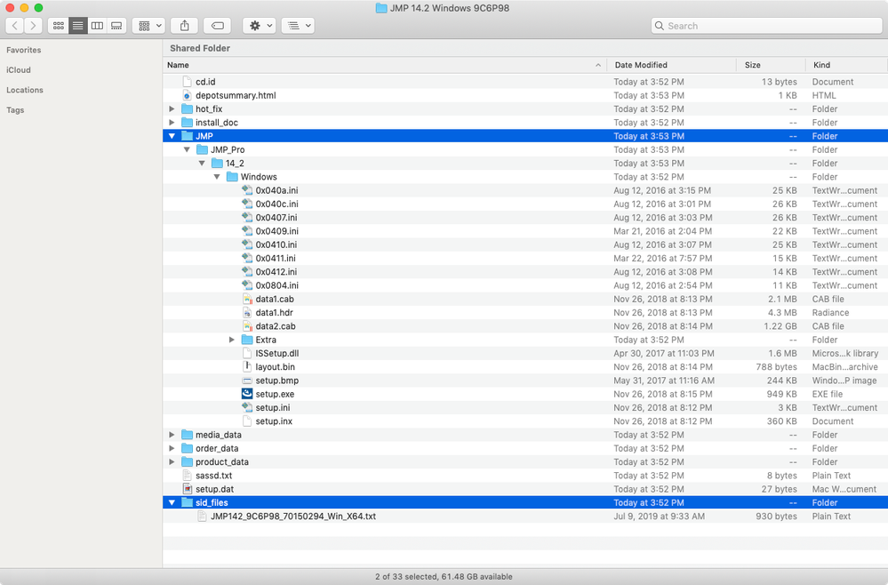Expand the media_data folder
Viewport: 888px width, 585px height.
pos(172,435)
